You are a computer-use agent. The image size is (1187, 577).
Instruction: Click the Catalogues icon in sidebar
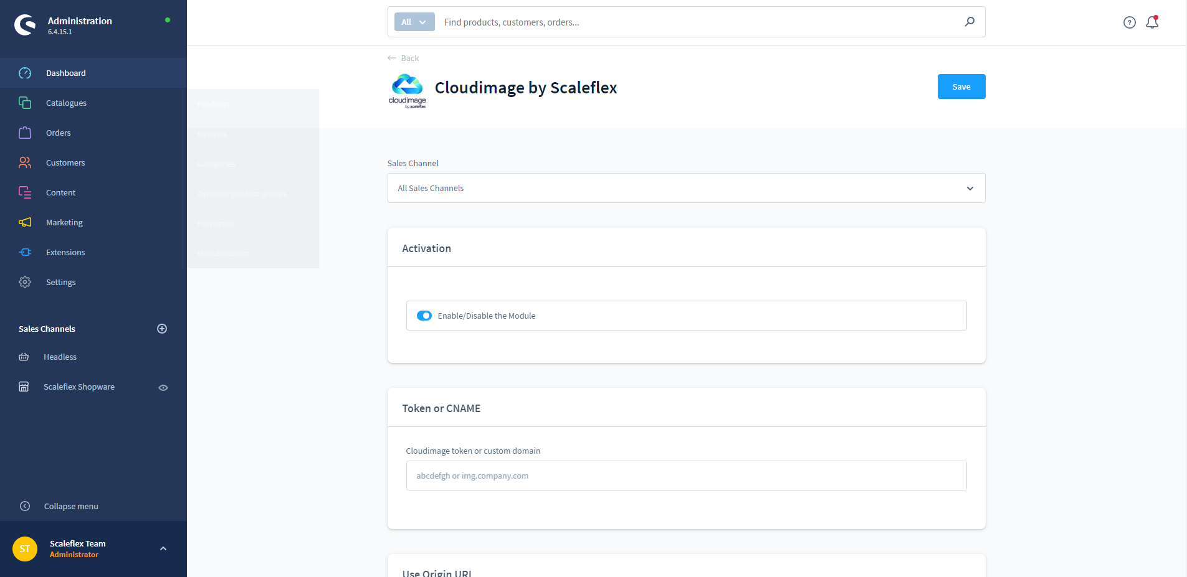tap(25, 103)
